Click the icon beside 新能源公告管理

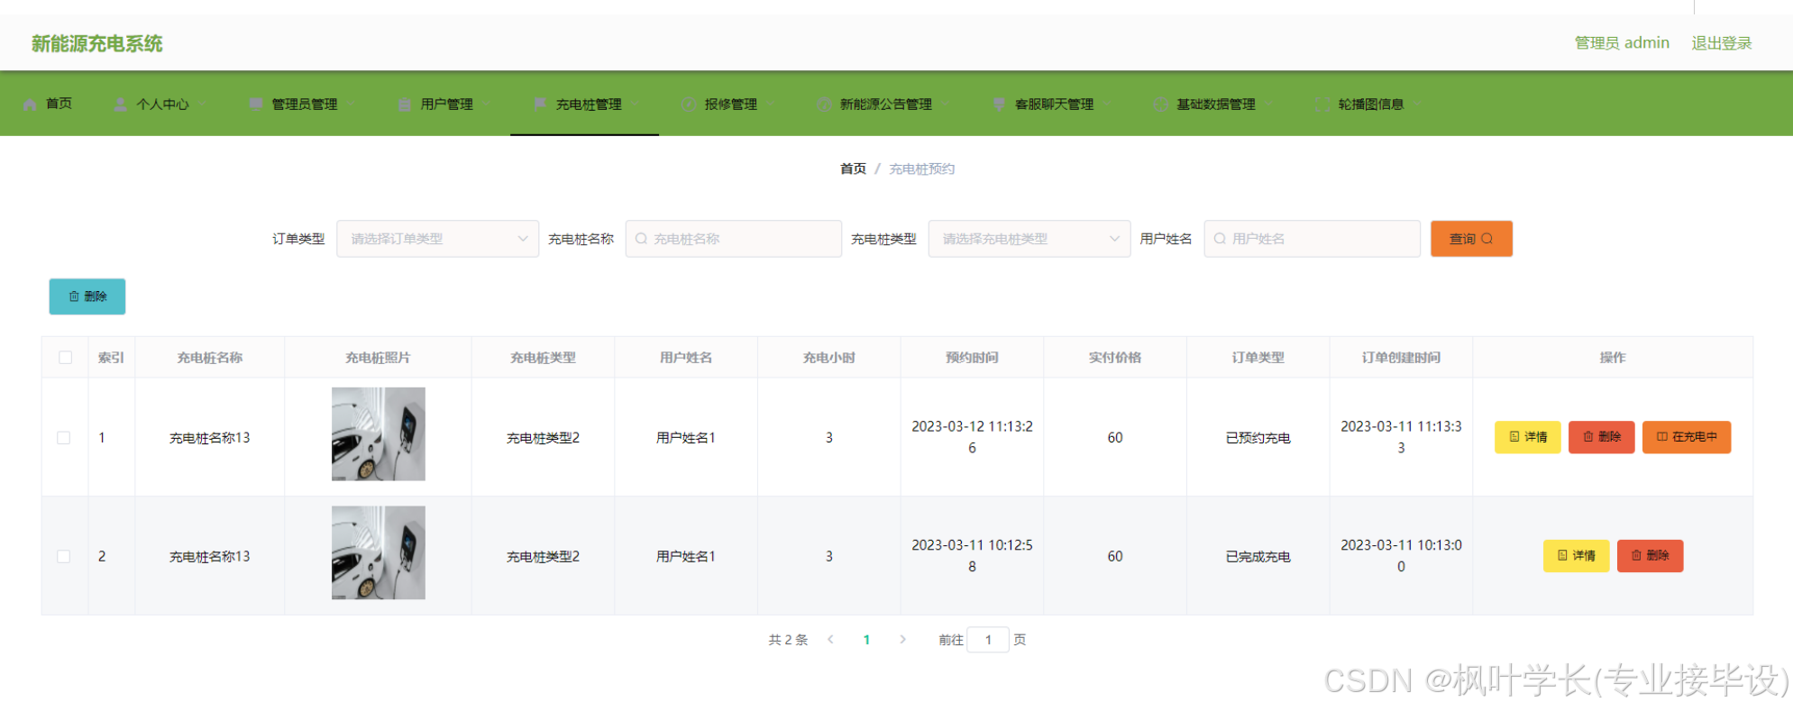pyautogui.click(x=824, y=105)
